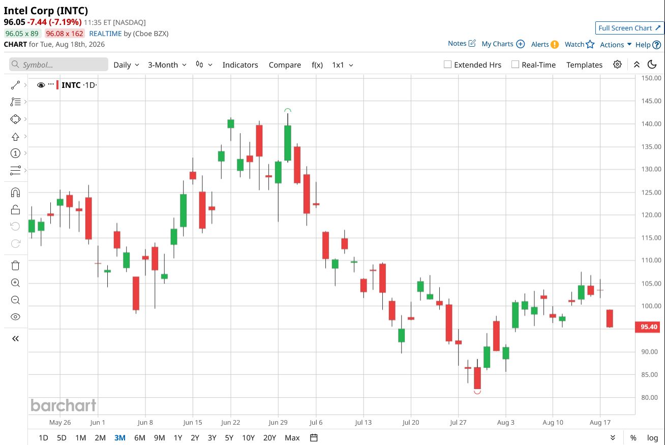Undo the last drawing action
The width and height of the screenshot is (665, 445).
(x=15, y=226)
